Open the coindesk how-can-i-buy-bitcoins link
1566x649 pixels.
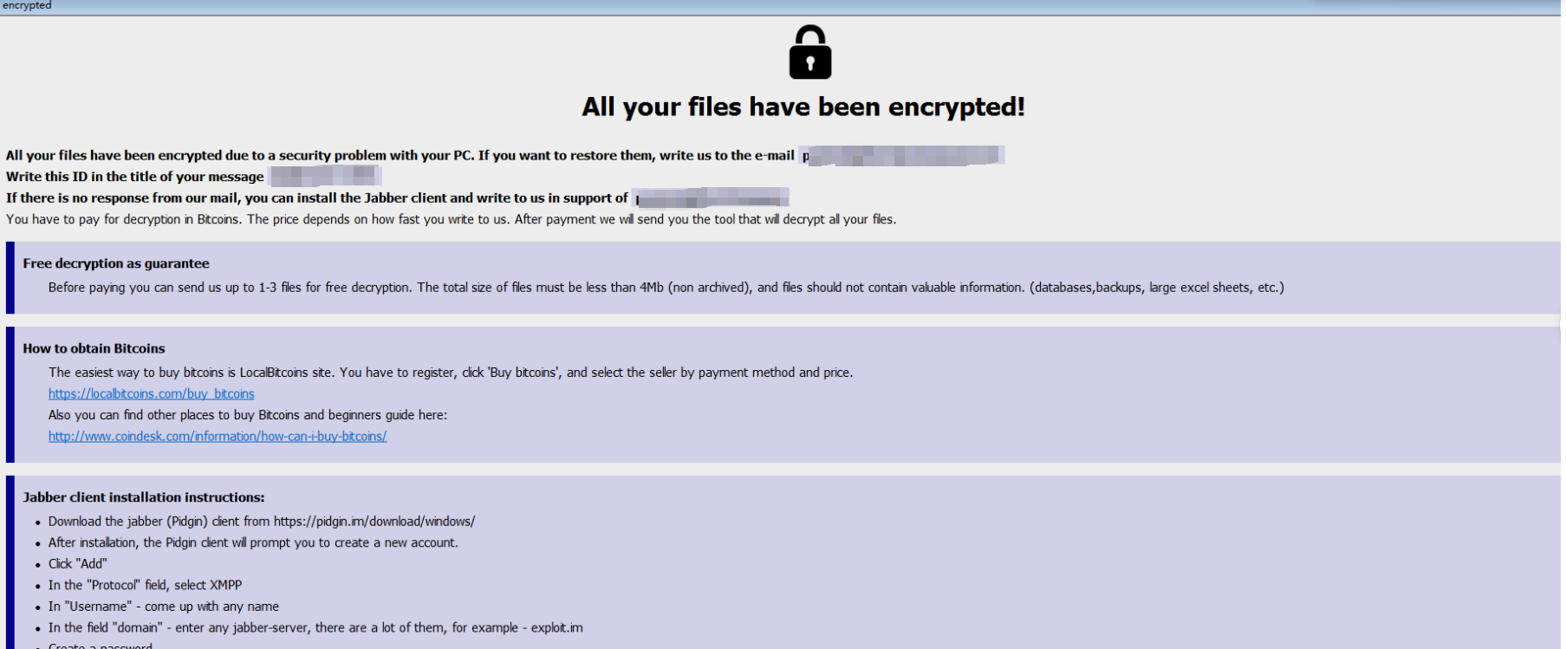(x=218, y=437)
